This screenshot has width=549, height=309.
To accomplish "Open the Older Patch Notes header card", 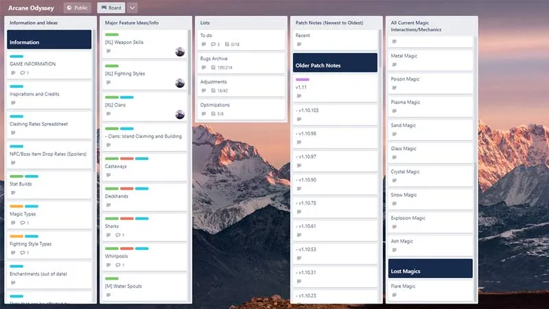I will (x=335, y=62).
